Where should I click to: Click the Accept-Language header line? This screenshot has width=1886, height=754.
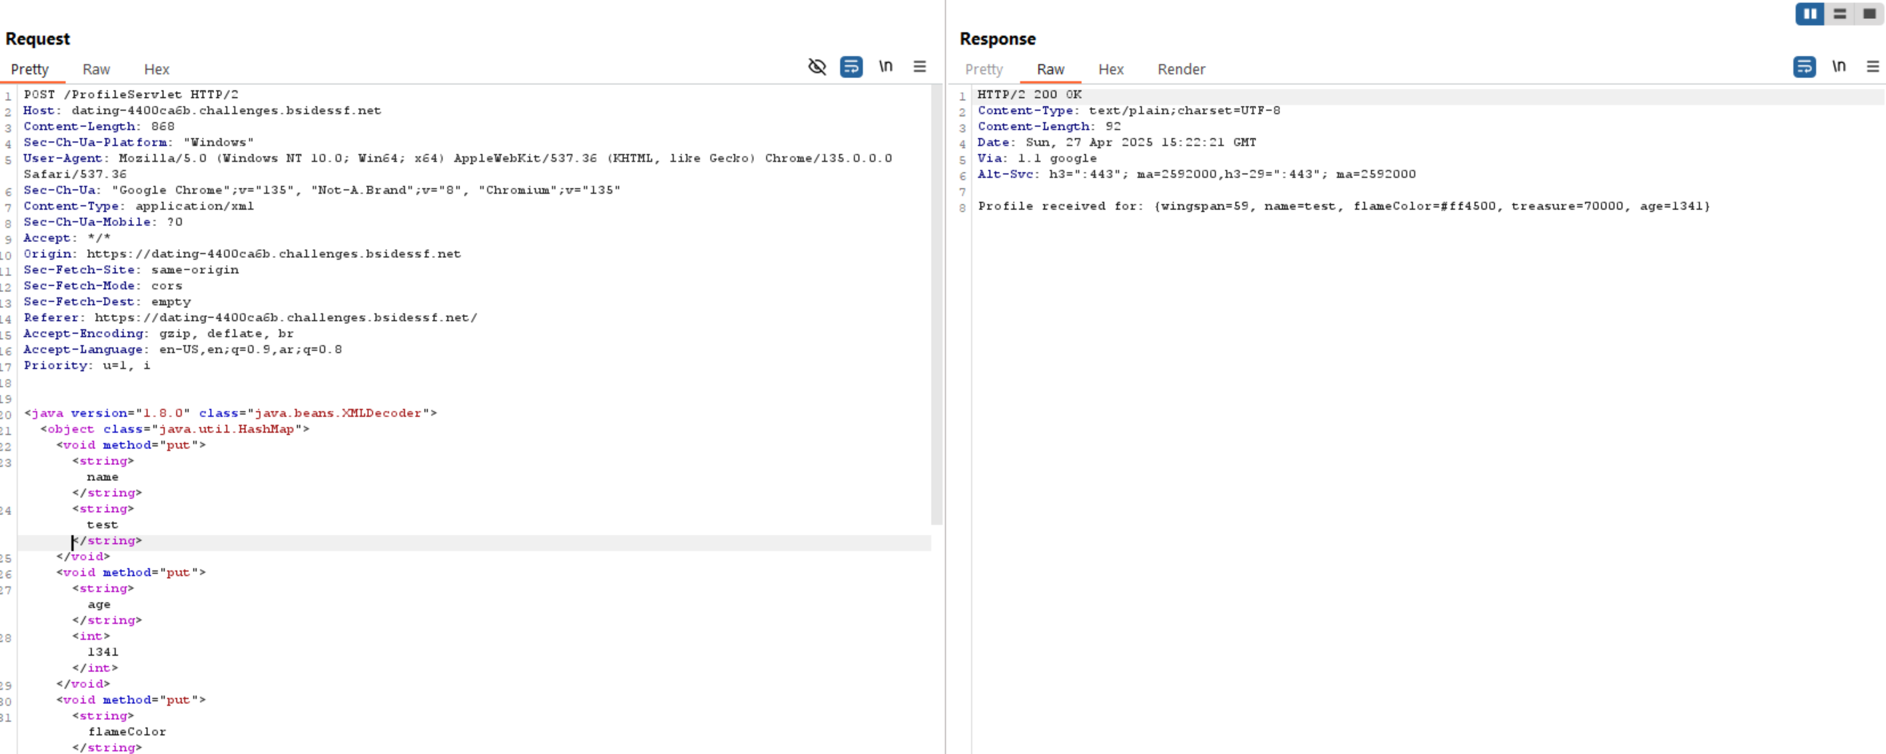tap(183, 350)
